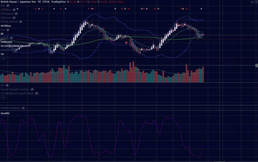Click the EMA Cloud legend label
The height and width of the screenshot is (162, 258).
6,18
